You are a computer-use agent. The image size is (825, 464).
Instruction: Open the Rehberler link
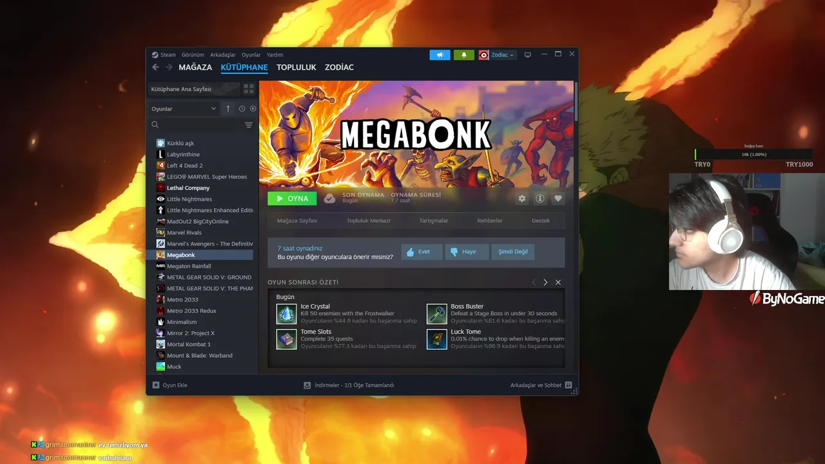pyautogui.click(x=490, y=220)
